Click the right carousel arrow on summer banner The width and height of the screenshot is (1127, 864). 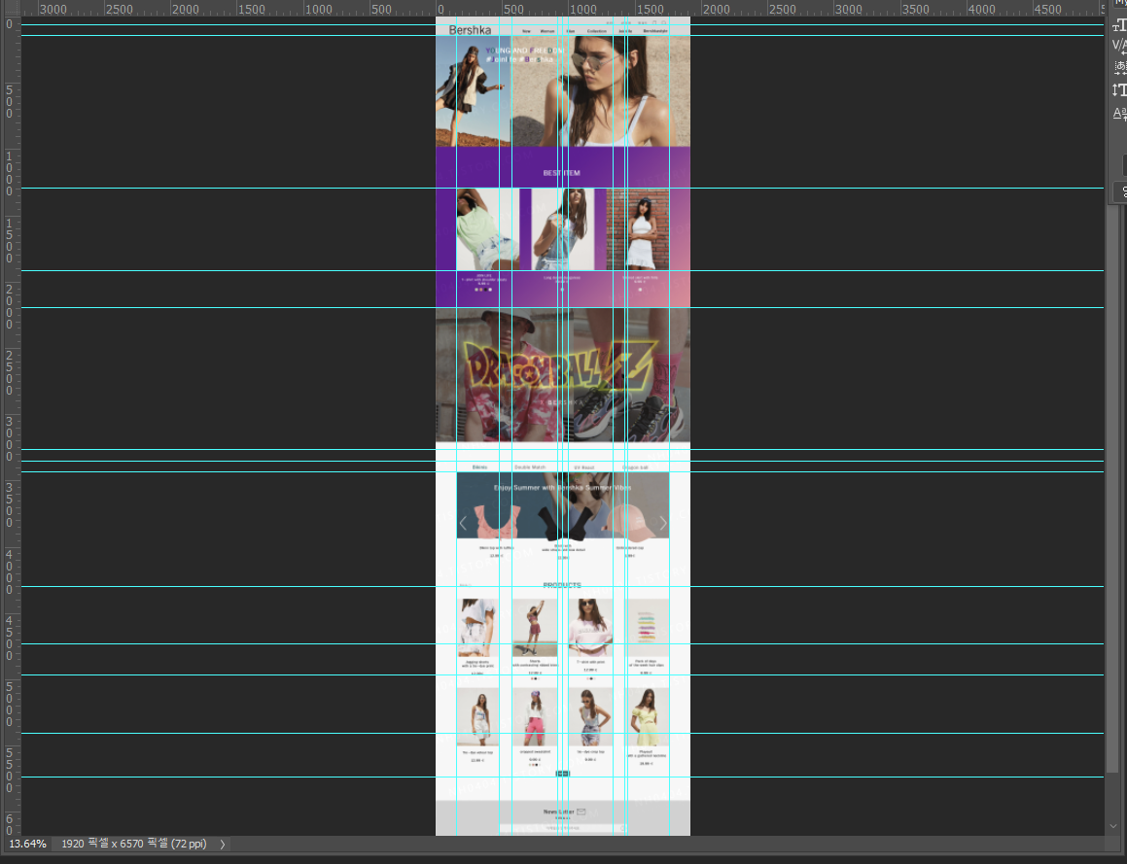pos(663,523)
